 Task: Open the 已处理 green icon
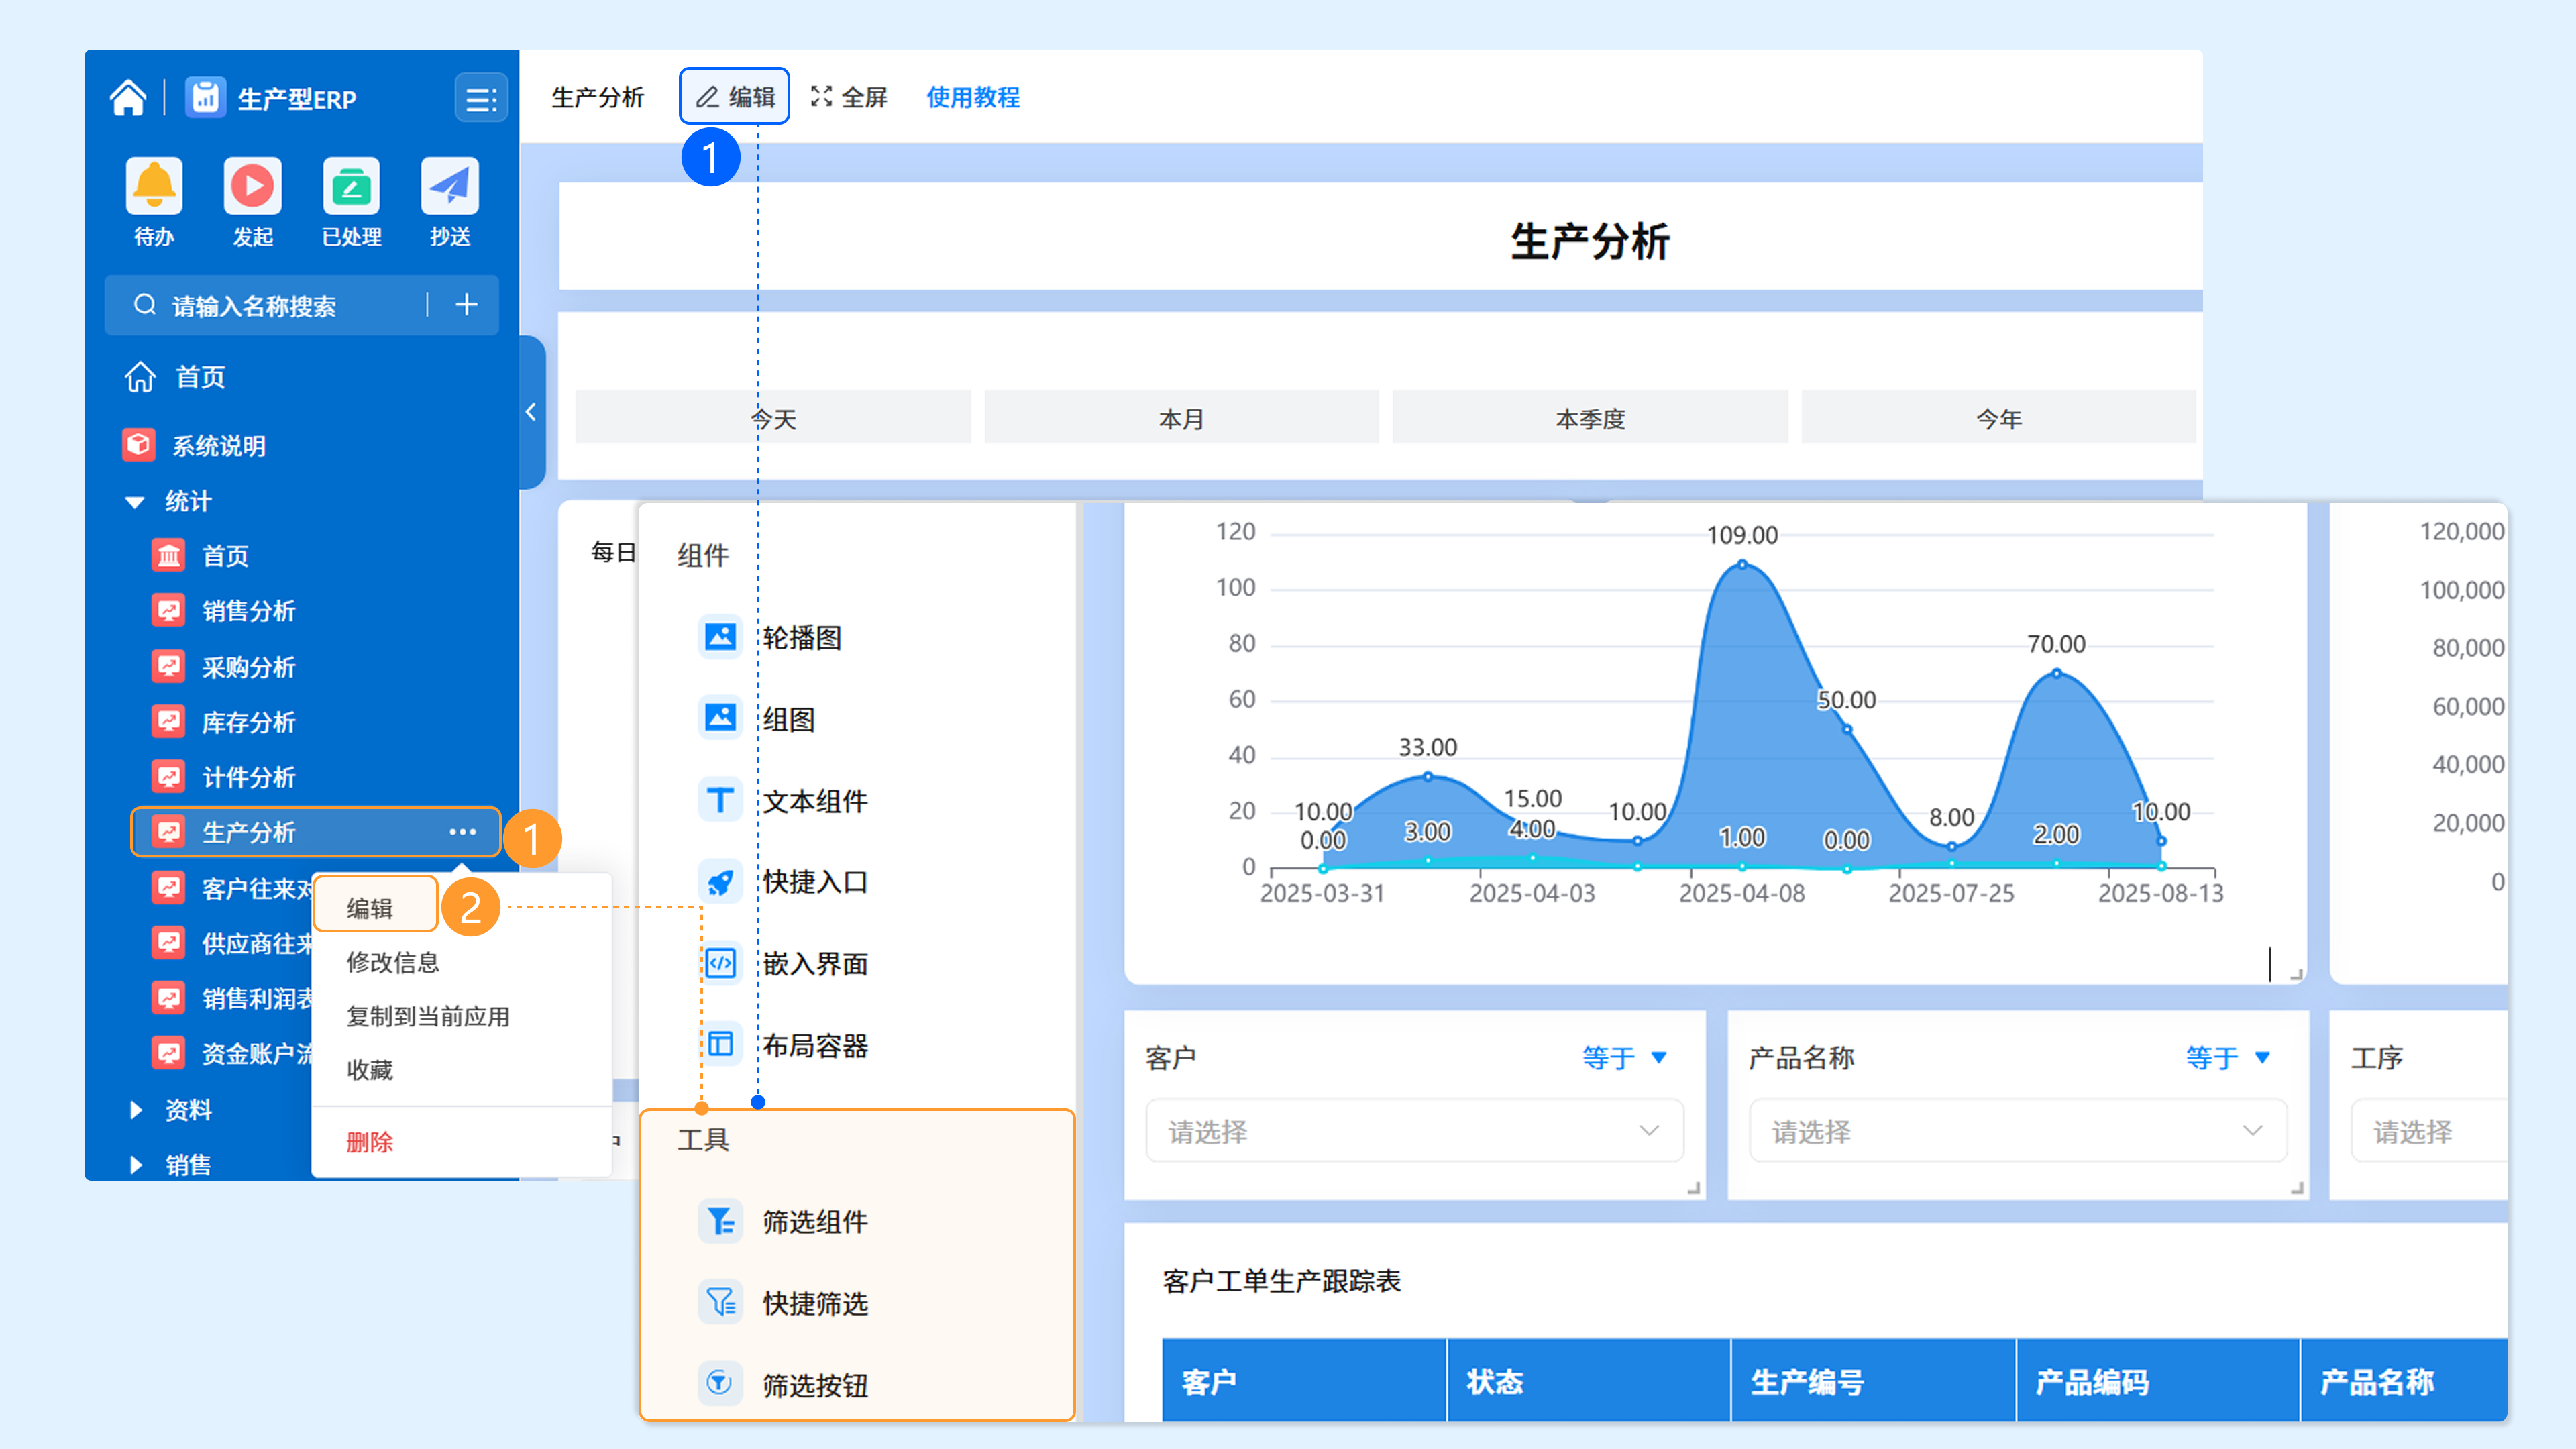pyautogui.click(x=351, y=186)
